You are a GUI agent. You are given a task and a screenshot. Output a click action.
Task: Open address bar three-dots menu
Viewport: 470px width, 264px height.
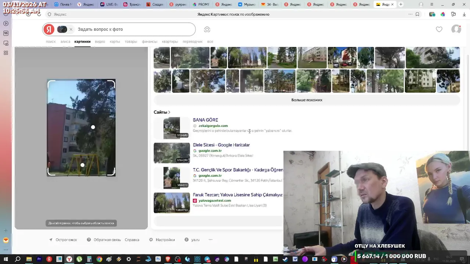(x=410, y=14)
